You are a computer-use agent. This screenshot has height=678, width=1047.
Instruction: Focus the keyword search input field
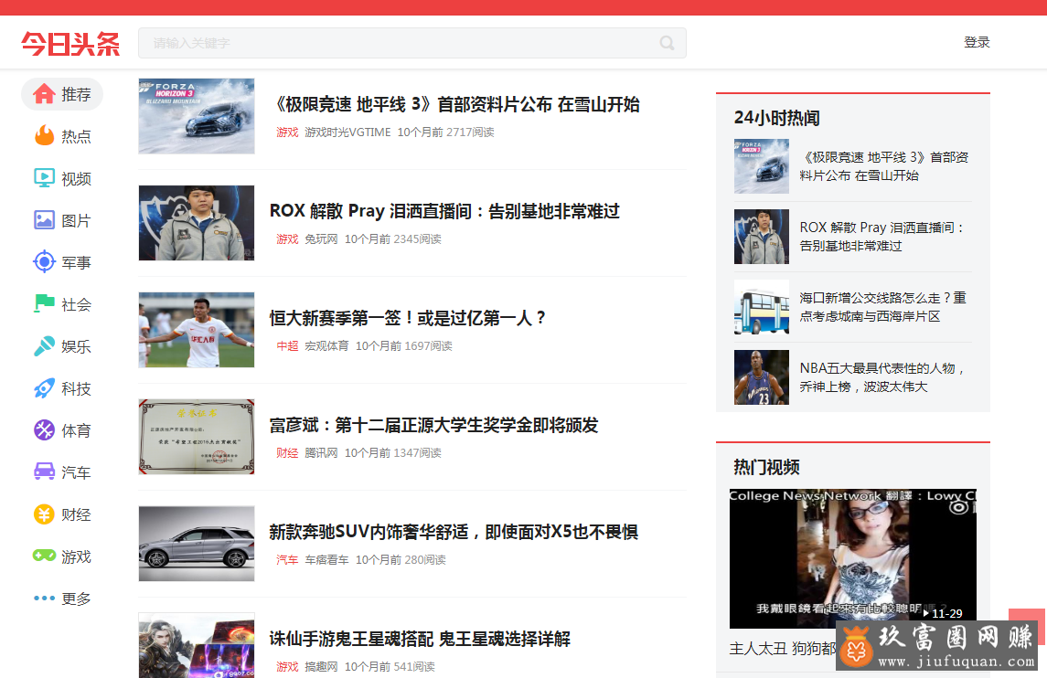412,43
